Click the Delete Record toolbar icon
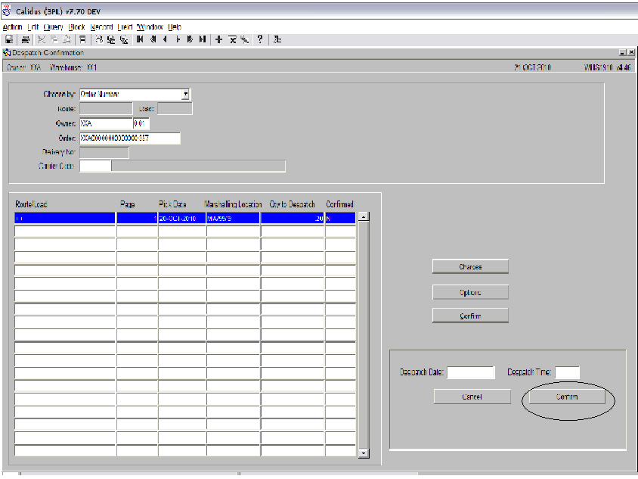Viewport: 638px width, 479px height. 232,39
